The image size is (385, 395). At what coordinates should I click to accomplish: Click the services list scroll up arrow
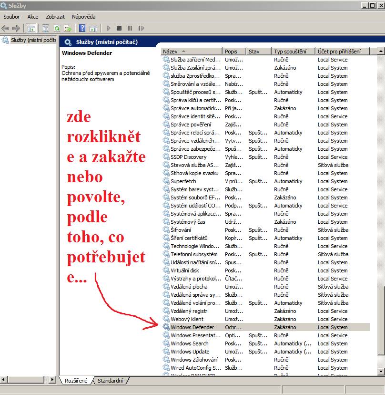coord(381,51)
